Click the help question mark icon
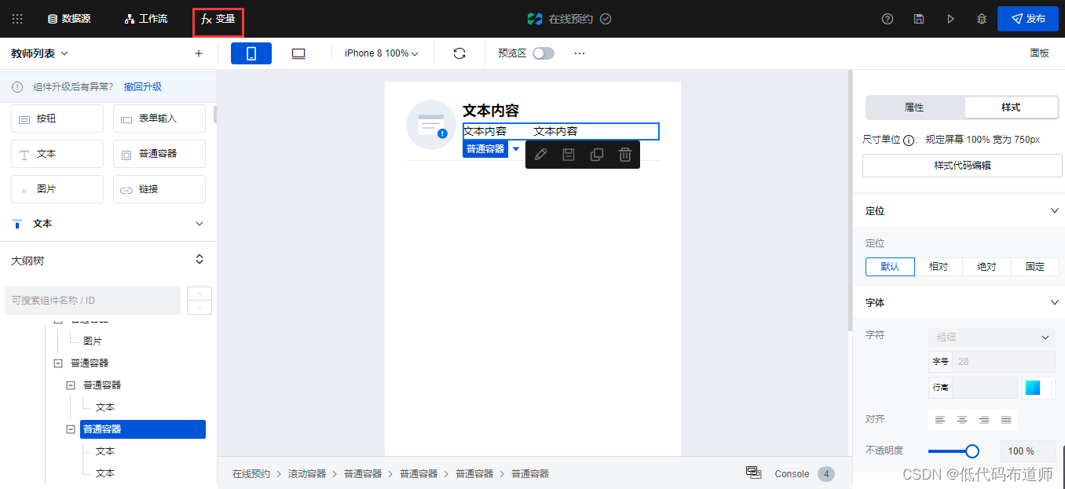Screen dimensions: 1065x489 pyautogui.click(x=888, y=19)
